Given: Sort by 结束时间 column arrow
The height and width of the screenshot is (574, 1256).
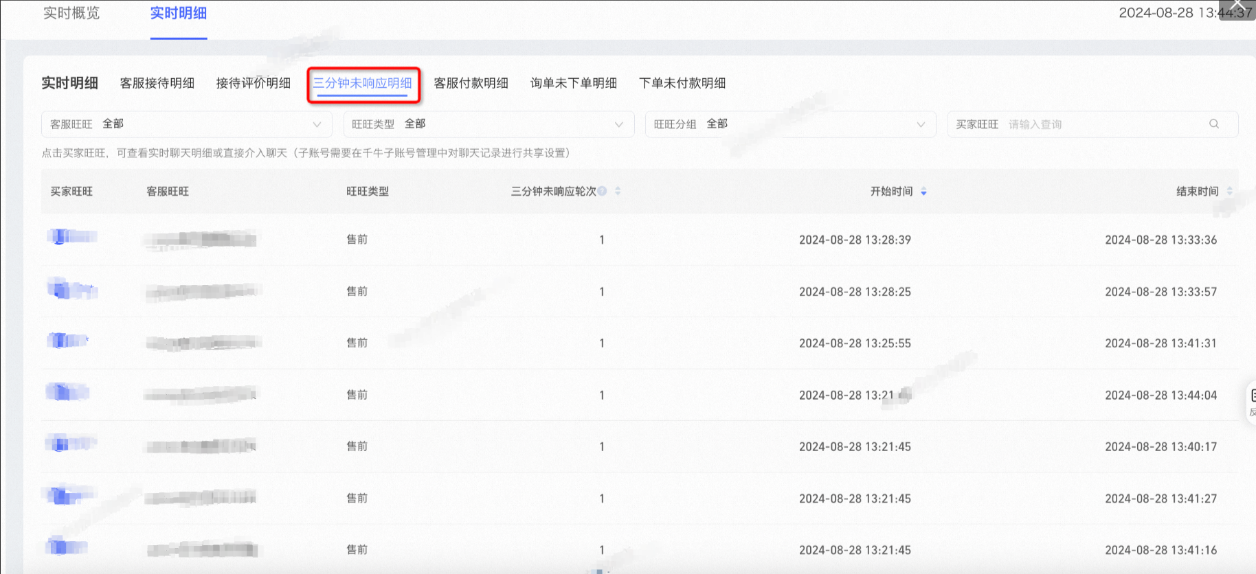Looking at the screenshot, I should pyautogui.click(x=1229, y=192).
